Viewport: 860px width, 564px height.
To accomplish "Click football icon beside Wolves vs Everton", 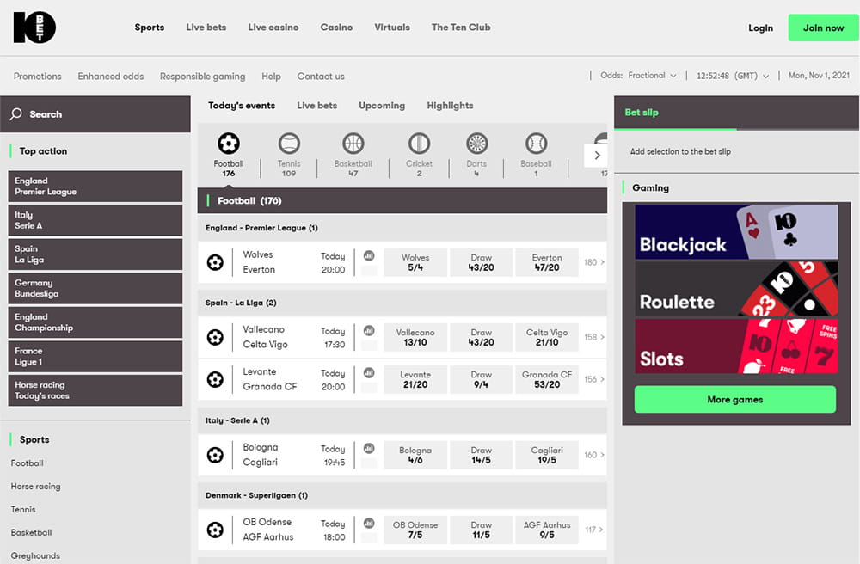I will pyautogui.click(x=215, y=262).
